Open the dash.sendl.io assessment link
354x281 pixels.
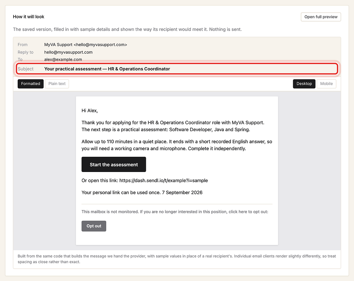(164, 180)
